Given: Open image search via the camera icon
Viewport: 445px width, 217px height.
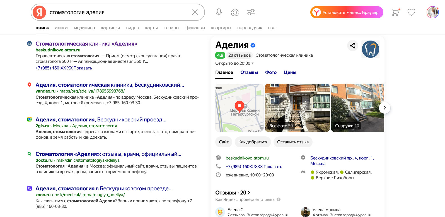Looking at the screenshot, I should coord(235,12).
